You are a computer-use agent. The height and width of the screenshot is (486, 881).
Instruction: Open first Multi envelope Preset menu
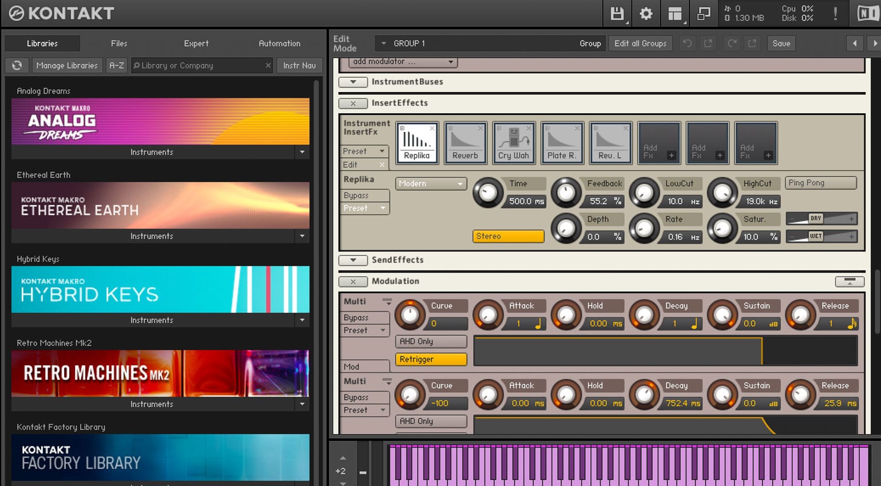tap(365, 330)
